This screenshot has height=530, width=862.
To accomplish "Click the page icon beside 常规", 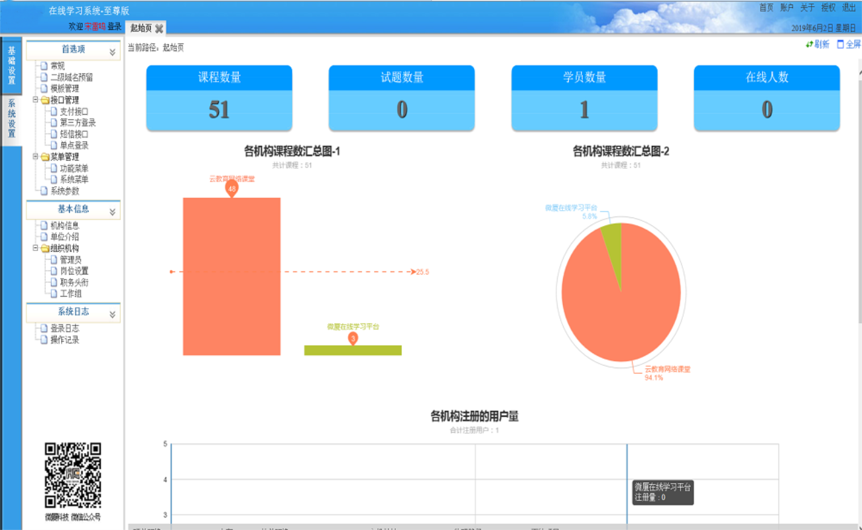I will click(44, 66).
